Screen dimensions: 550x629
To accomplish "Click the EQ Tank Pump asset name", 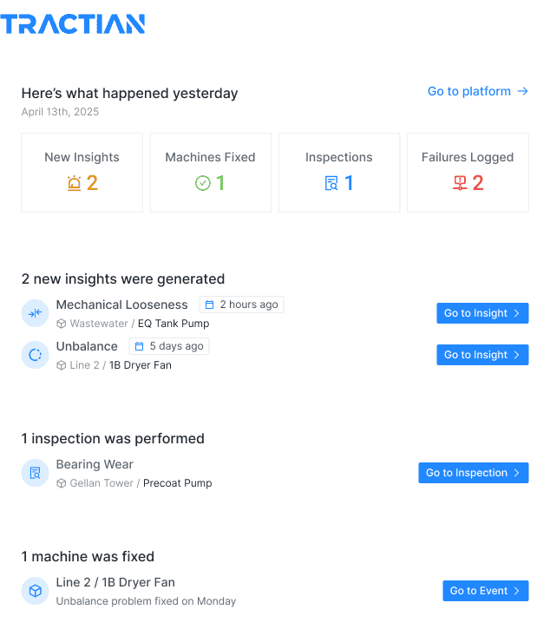I will click(174, 324).
